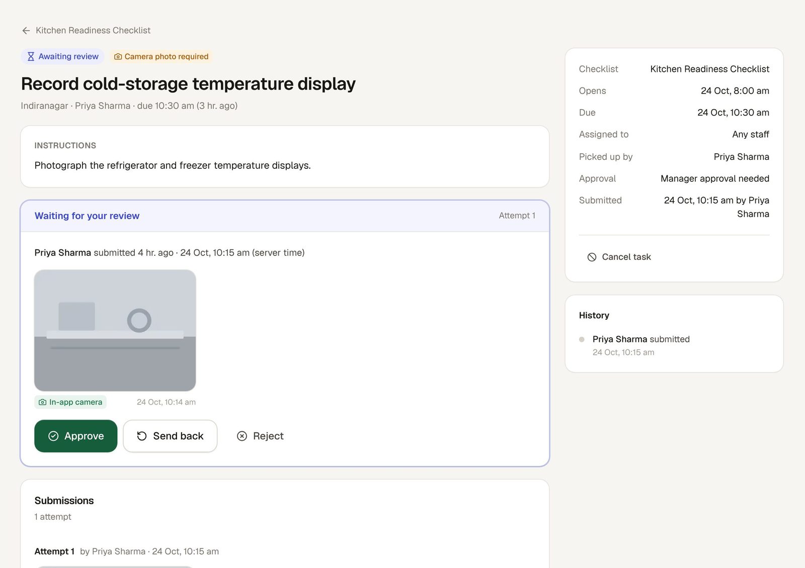Click the Due value '24 Oct, 10:30 am'
Screen dimensions: 805x568
[733, 113]
